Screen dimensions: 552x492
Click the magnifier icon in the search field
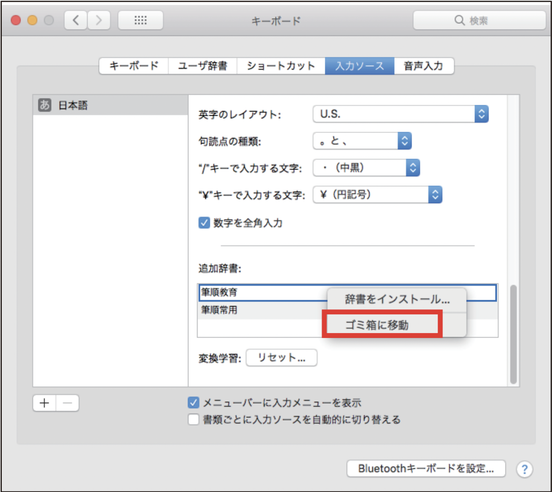[x=459, y=20]
